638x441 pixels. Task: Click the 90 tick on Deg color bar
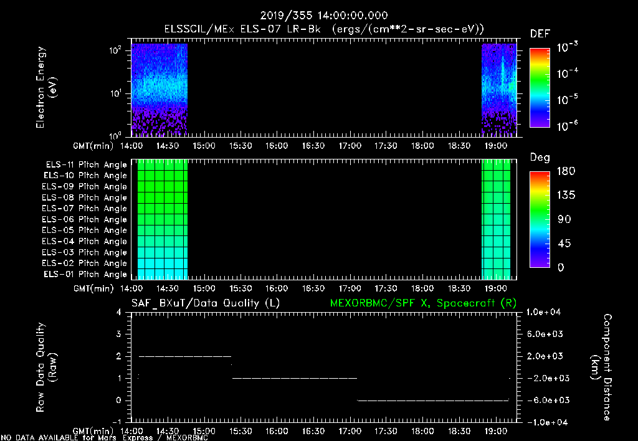click(564, 220)
